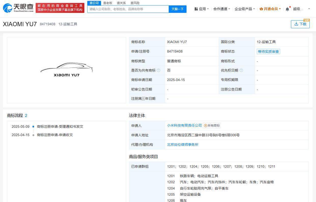Click the Tianyancha logo

[x=18, y=8]
